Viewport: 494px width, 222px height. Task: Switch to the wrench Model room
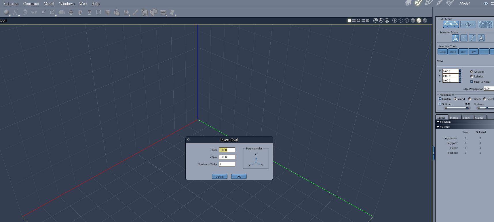pos(418,3)
